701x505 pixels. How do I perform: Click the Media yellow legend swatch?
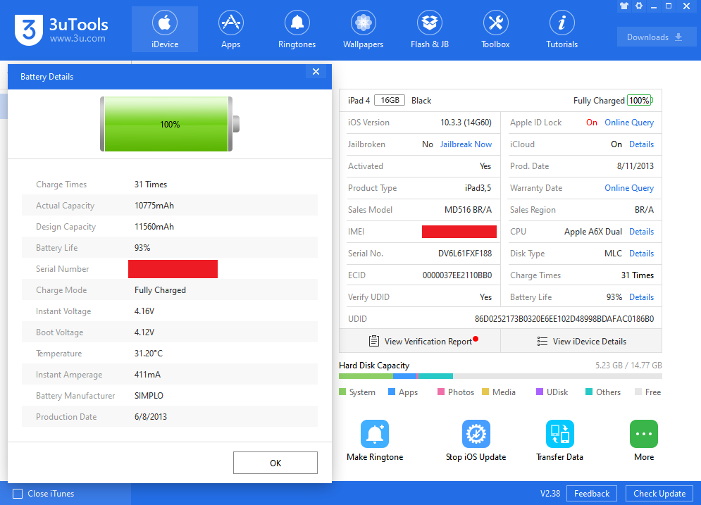[x=485, y=392]
